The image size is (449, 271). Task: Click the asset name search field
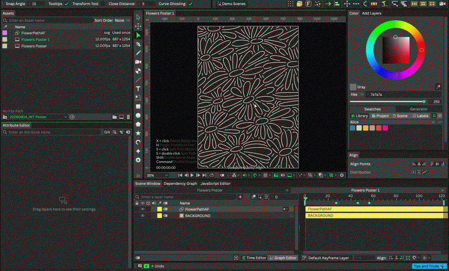click(x=51, y=20)
